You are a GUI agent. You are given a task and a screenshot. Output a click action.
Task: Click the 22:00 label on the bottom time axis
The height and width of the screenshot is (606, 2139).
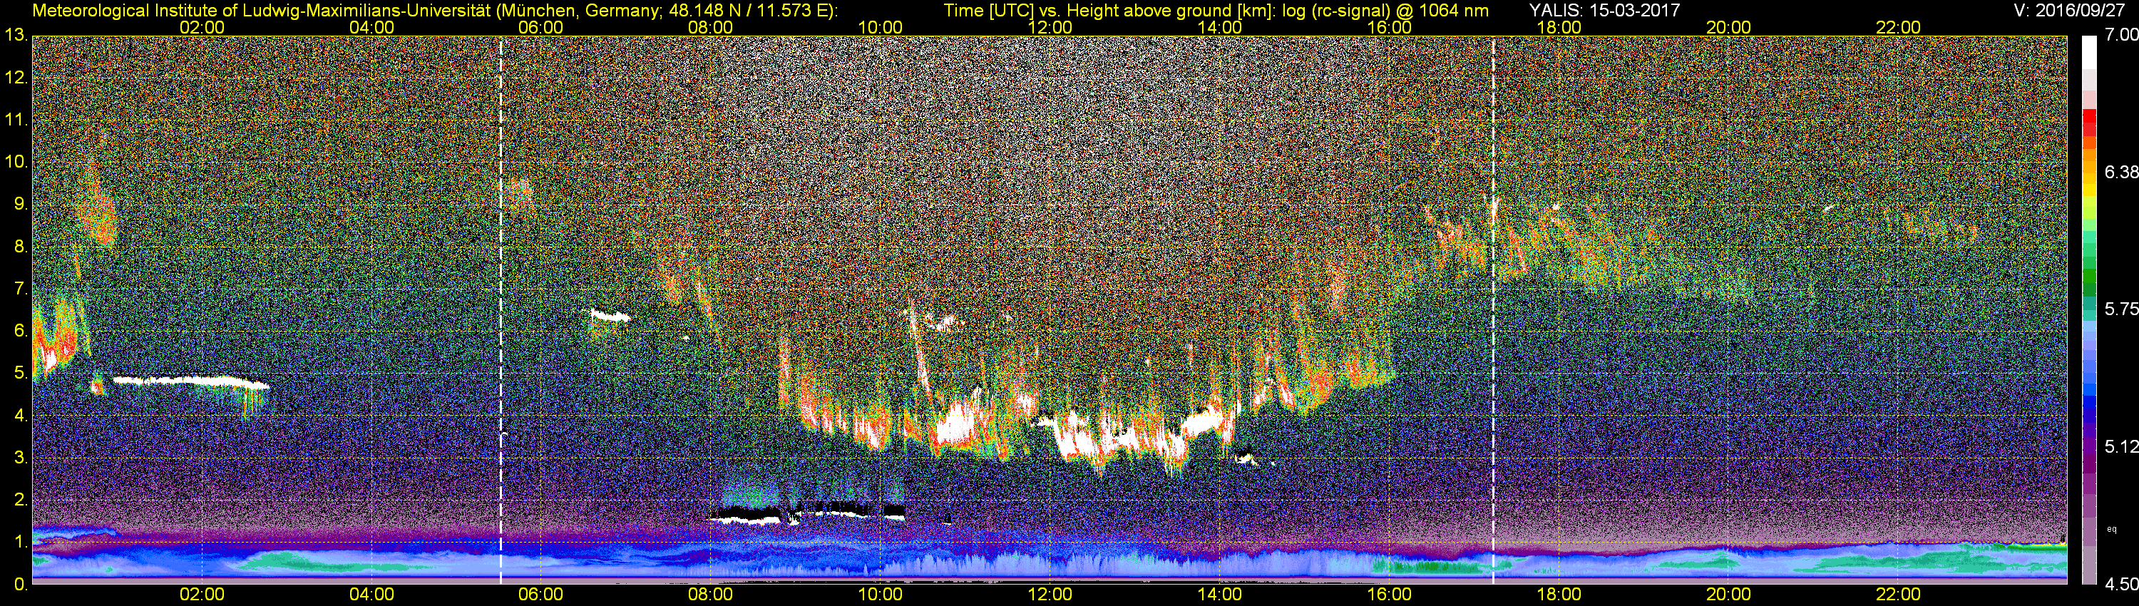click(1898, 595)
